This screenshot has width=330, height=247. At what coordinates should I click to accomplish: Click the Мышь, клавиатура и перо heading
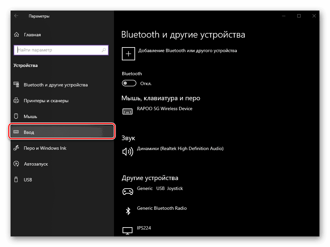coord(161,98)
